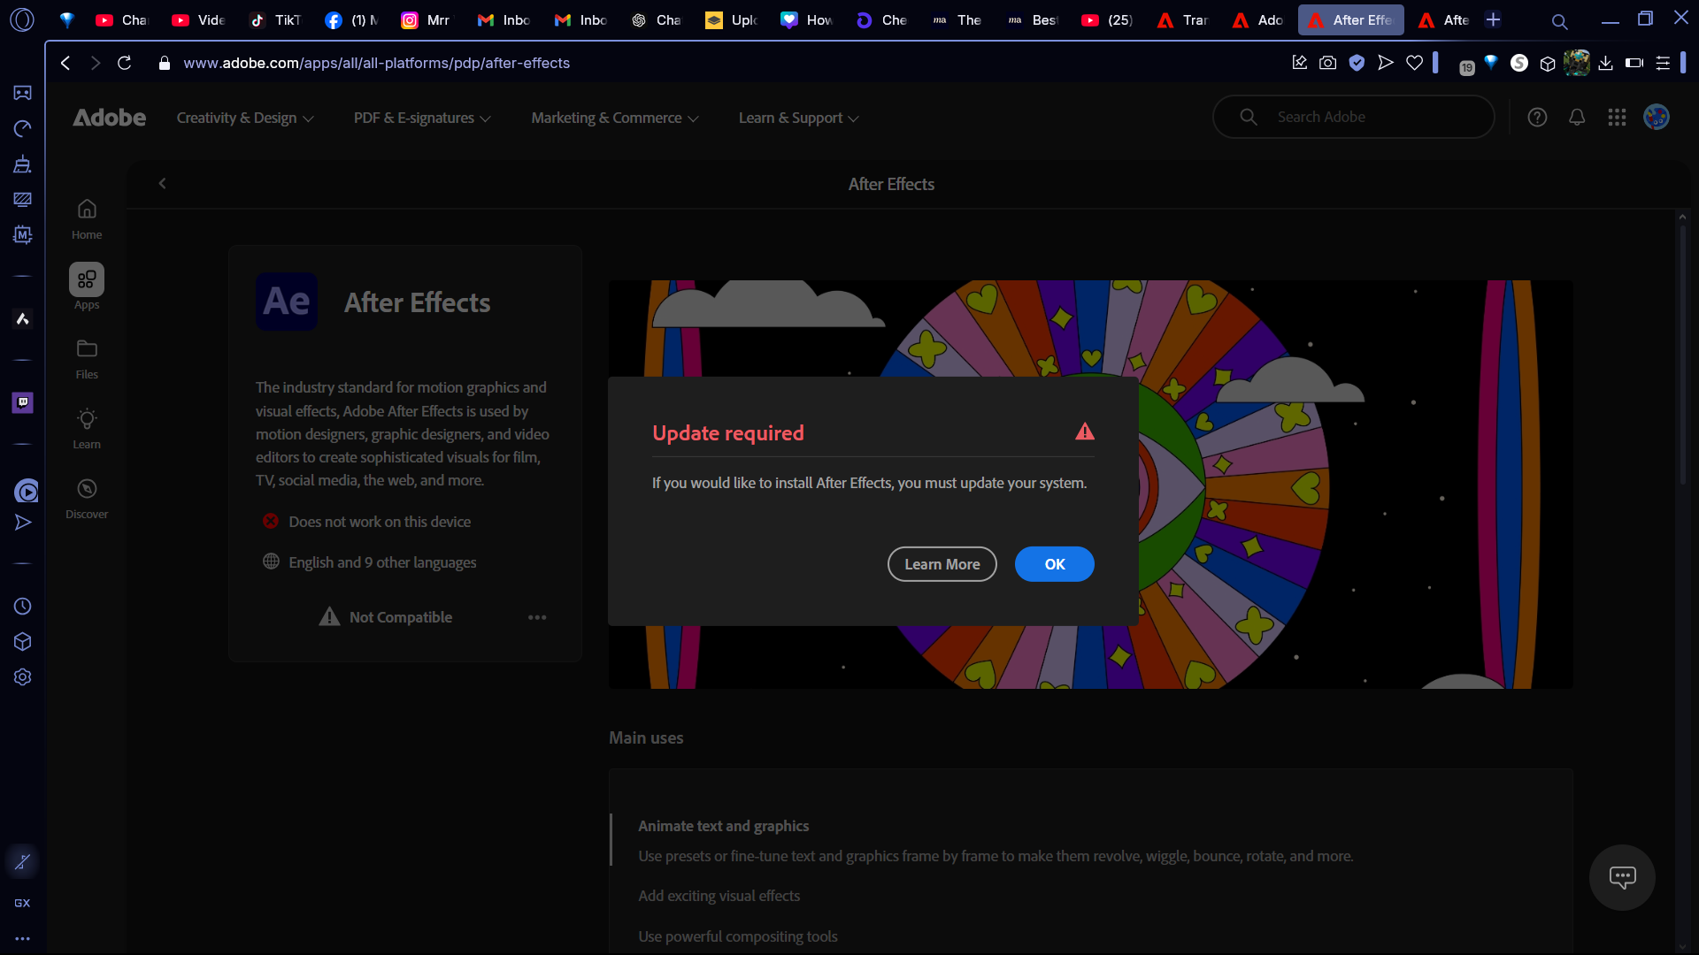The height and width of the screenshot is (955, 1699).
Task: Open the Adobe notifications bell
Action: [1577, 117]
